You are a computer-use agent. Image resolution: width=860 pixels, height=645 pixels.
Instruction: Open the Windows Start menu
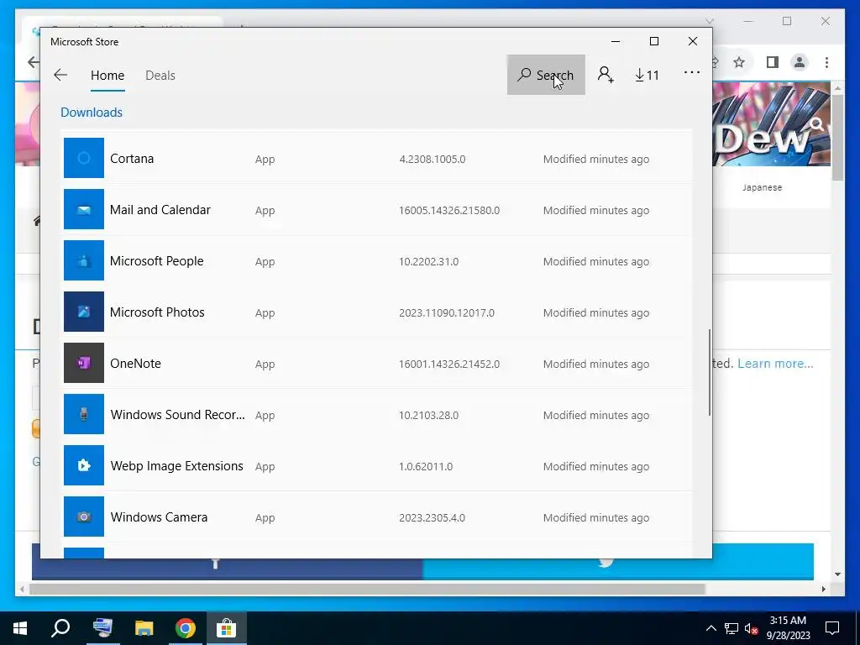20,628
